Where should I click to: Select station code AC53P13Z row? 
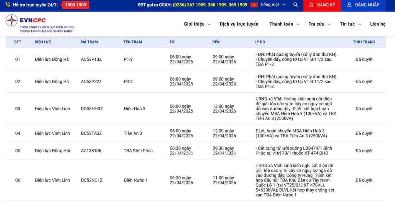pyautogui.click(x=91, y=60)
